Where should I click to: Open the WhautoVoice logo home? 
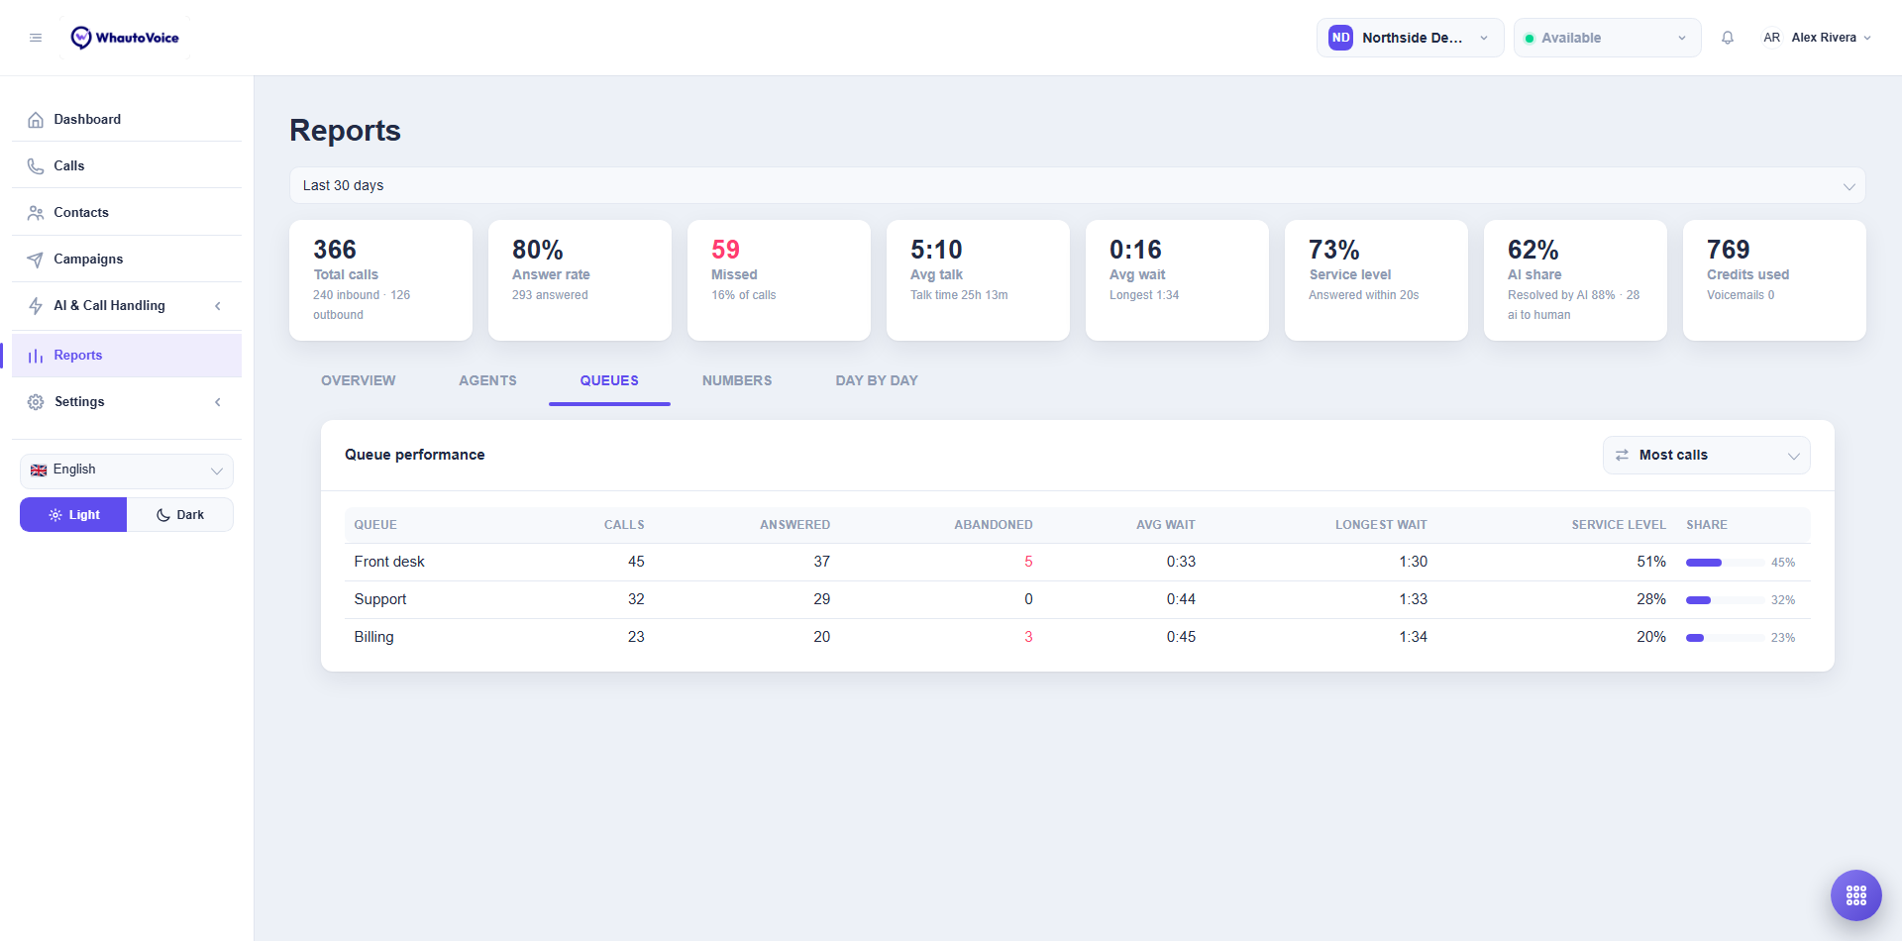pos(125,38)
